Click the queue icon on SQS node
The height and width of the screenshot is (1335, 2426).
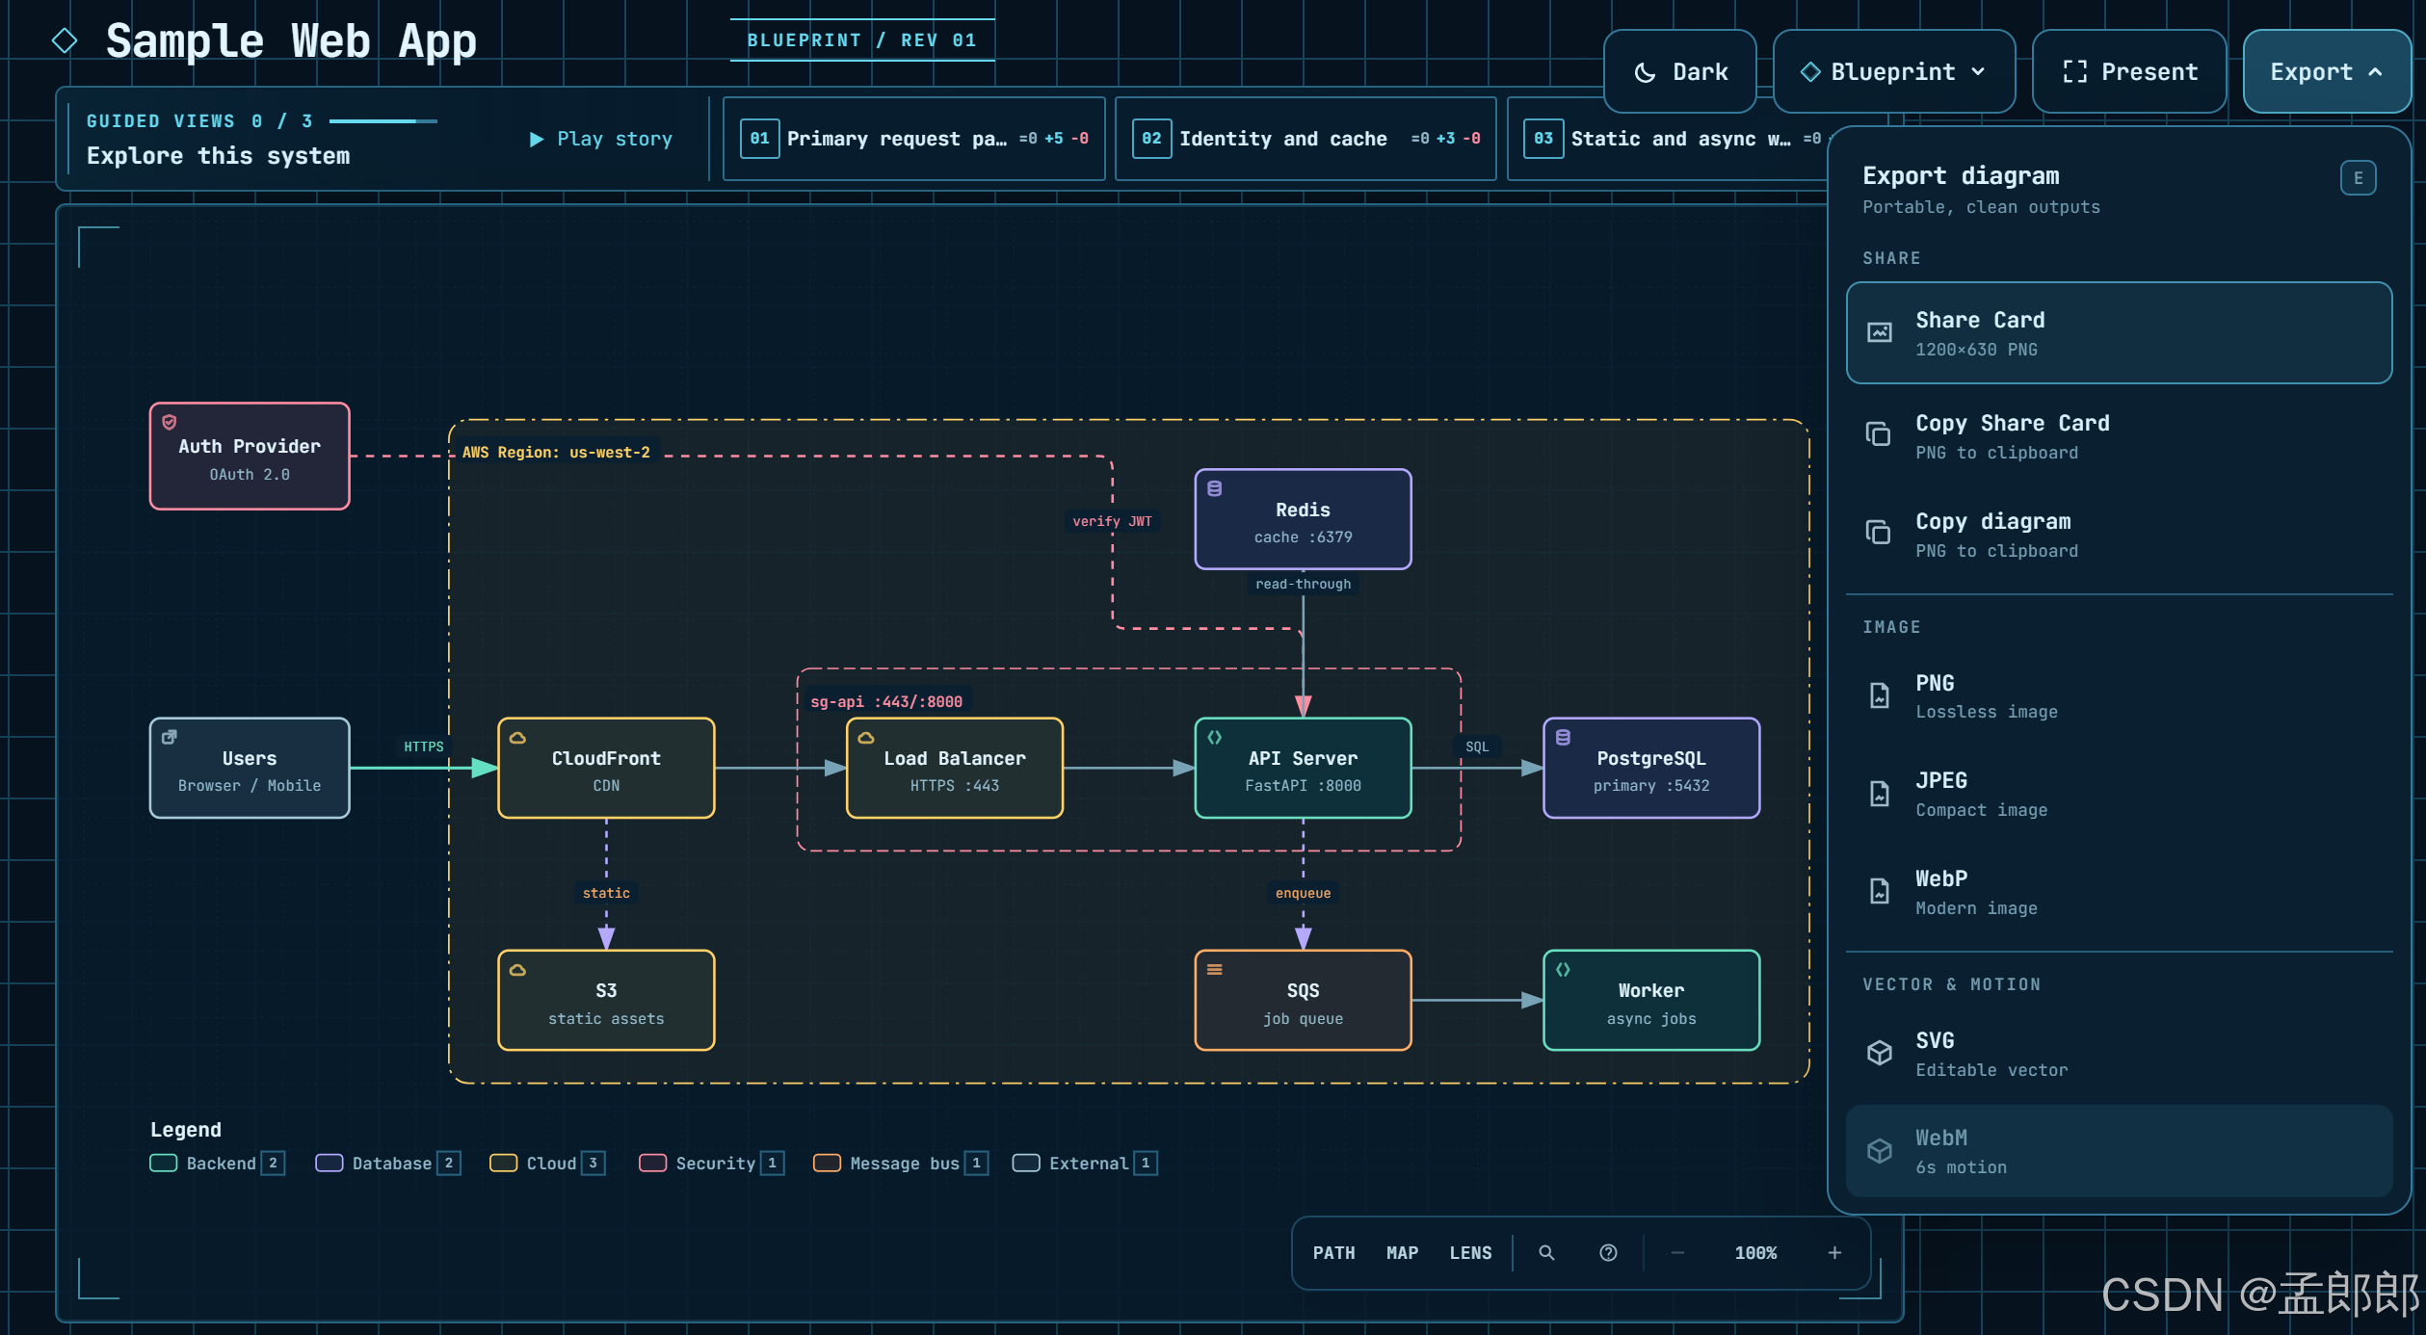coord(1215,970)
